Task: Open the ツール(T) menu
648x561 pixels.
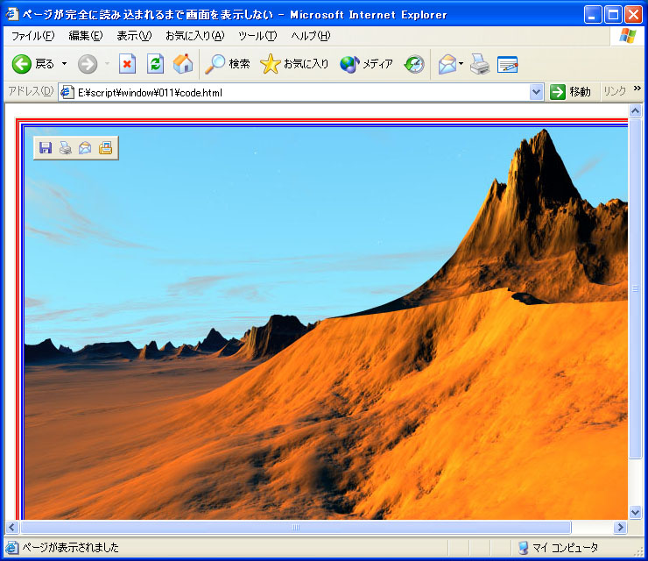Action: pyautogui.click(x=257, y=36)
